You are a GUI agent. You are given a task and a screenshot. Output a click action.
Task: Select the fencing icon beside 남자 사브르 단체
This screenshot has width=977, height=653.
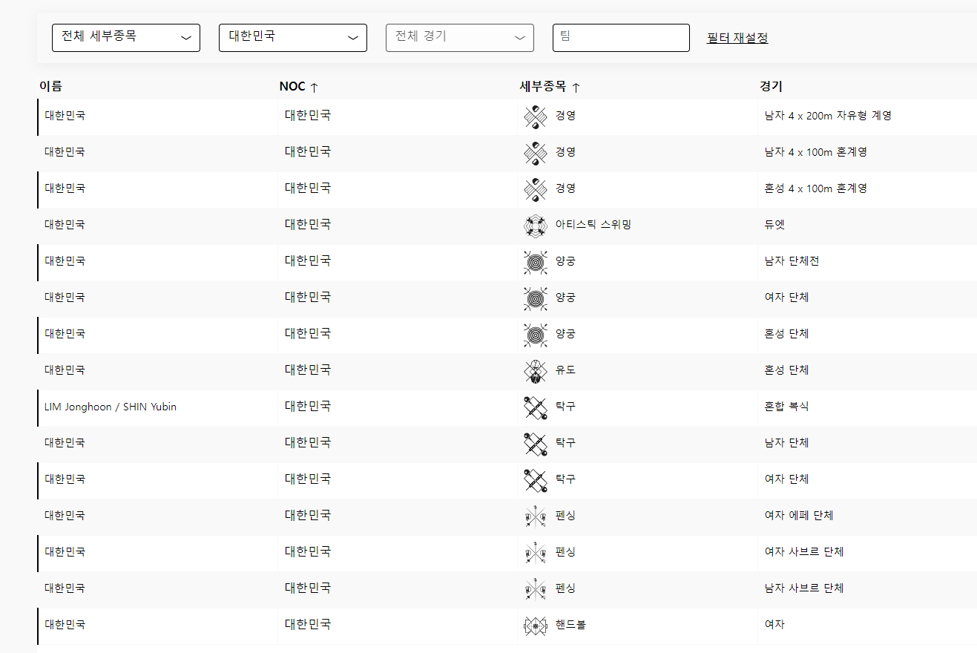tap(535, 588)
